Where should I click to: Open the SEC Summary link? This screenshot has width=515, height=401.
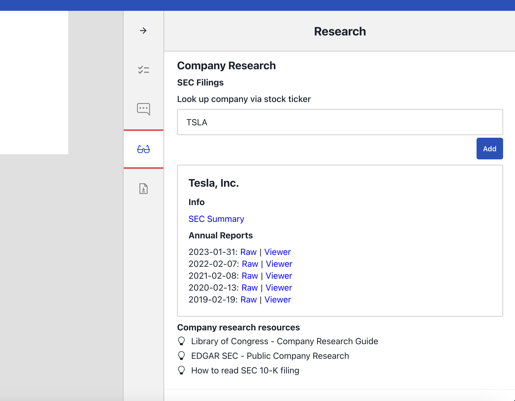tap(216, 219)
